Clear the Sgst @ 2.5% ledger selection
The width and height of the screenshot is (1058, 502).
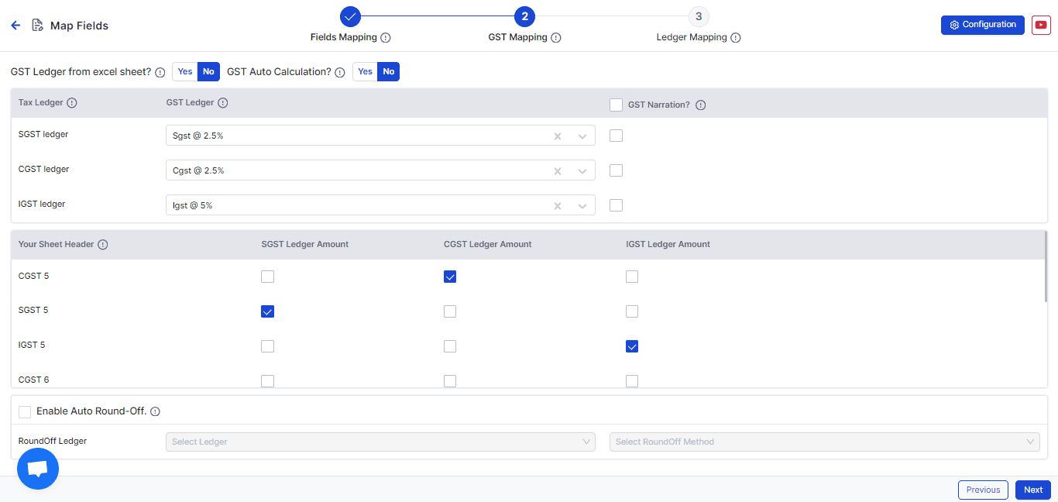(x=558, y=136)
